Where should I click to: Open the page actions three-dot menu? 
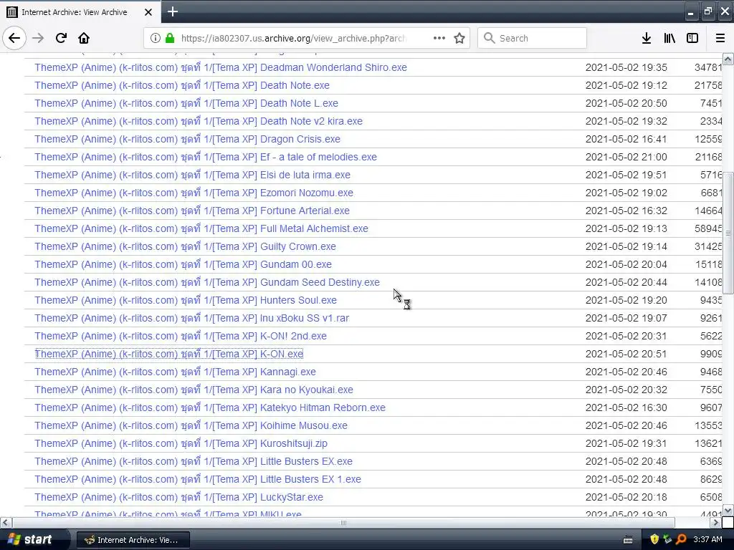point(439,38)
